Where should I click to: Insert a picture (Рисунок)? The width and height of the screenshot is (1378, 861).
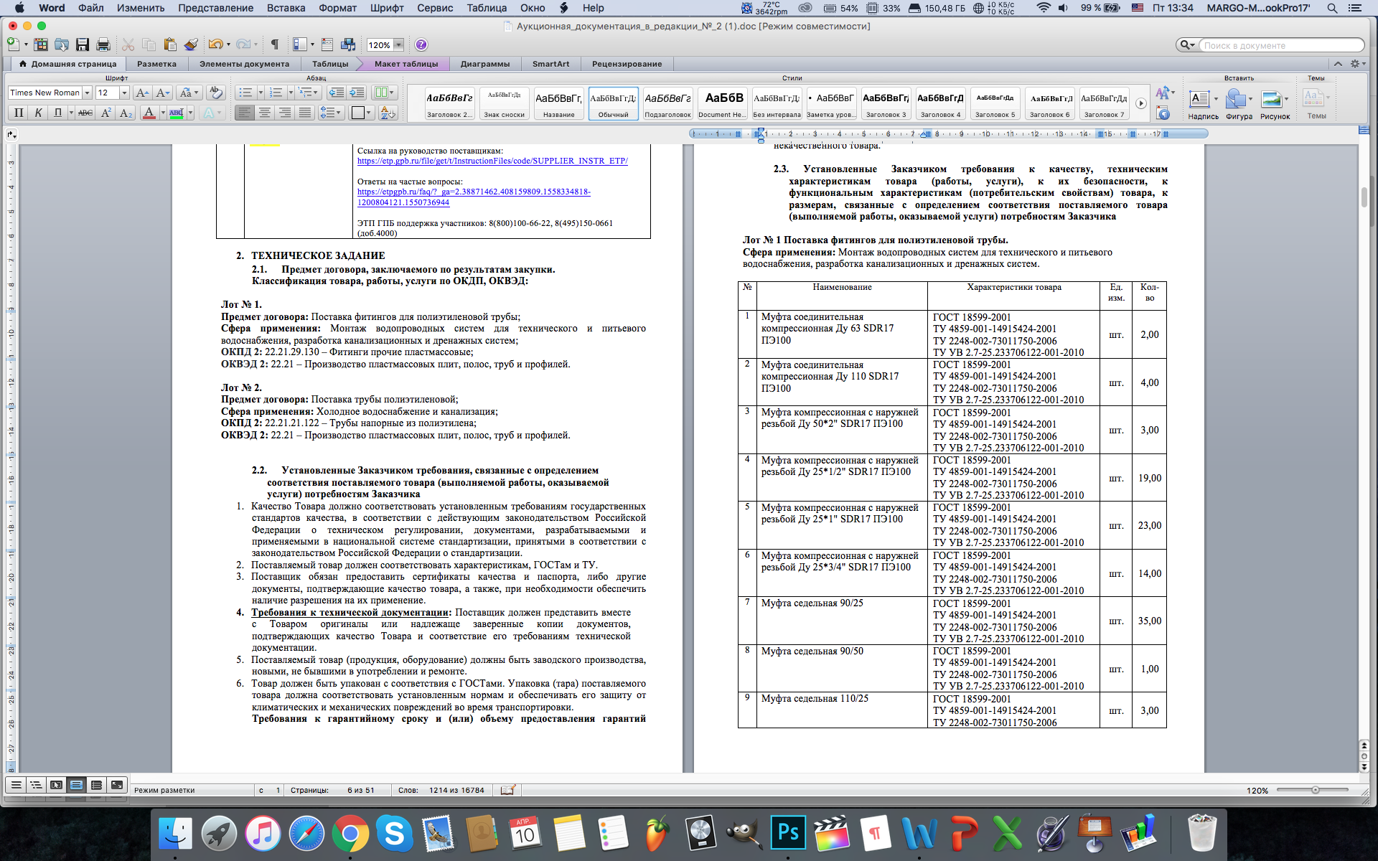coord(1275,105)
